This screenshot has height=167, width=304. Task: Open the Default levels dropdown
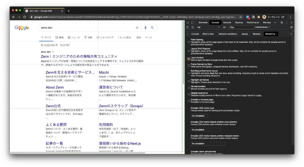262,27
